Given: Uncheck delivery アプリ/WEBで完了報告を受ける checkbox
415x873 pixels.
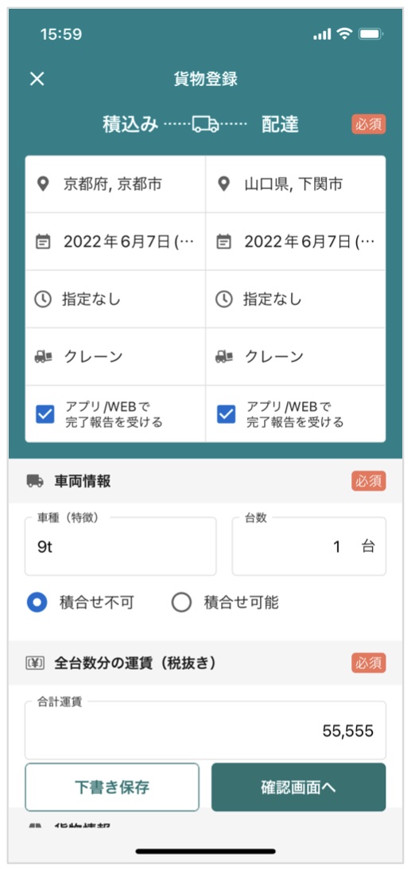Looking at the screenshot, I should [226, 414].
